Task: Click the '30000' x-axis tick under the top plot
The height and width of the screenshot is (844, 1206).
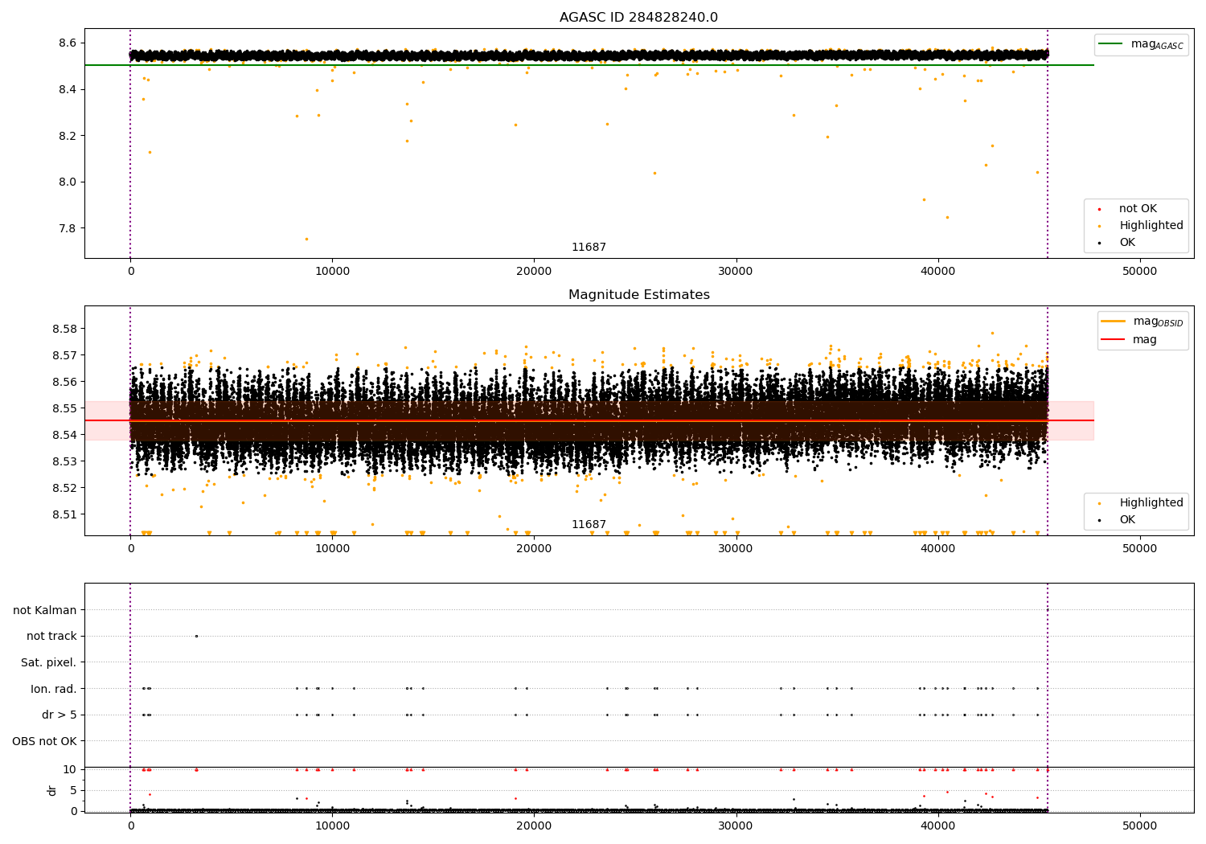Action: pyautogui.click(x=736, y=272)
